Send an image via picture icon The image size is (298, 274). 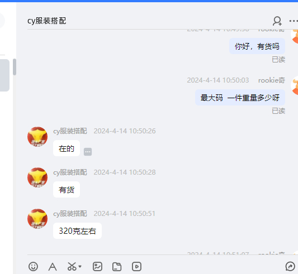tap(97, 266)
